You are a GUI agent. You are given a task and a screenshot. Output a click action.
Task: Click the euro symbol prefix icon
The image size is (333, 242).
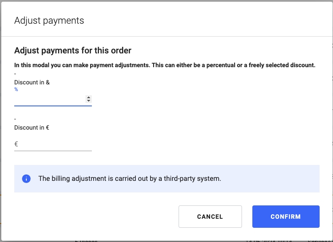16,144
